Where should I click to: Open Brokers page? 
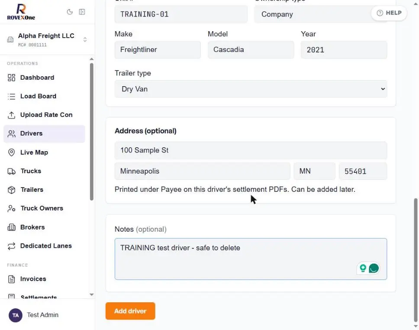(x=44, y=227)
